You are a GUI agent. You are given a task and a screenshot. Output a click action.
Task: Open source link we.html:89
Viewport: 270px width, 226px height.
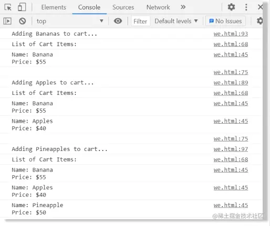coord(231,82)
